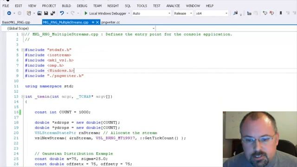
Task: Open the ANALYZE menu
Action: 173,6
